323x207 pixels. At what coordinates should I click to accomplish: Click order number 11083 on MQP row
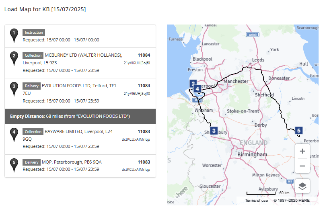coord(144,162)
